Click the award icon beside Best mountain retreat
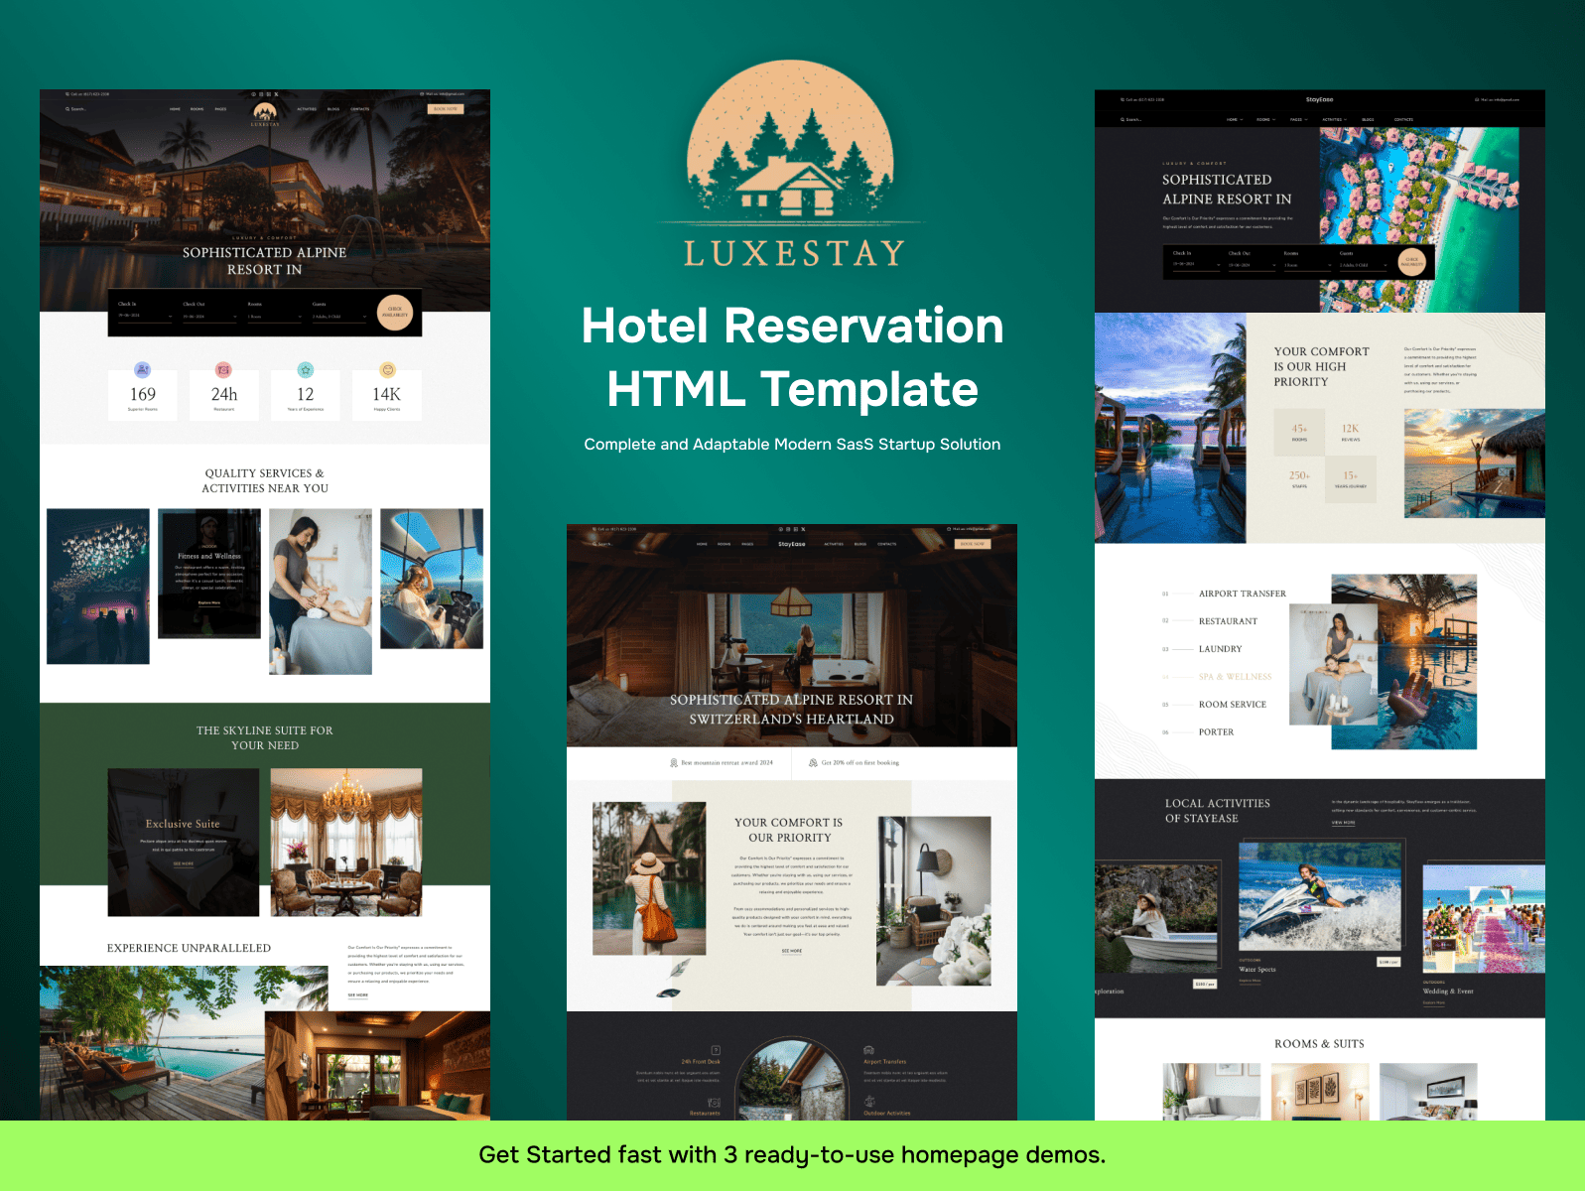 [674, 763]
